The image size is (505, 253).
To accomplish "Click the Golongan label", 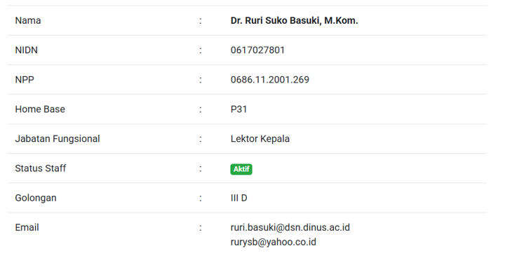I will pyautogui.click(x=36, y=198).
